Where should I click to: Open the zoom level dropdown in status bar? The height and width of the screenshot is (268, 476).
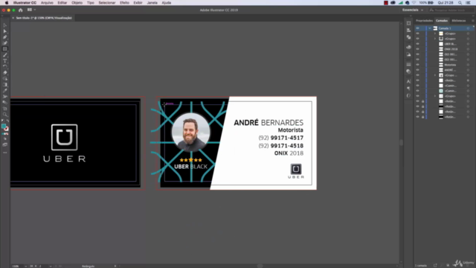[25, 267]
